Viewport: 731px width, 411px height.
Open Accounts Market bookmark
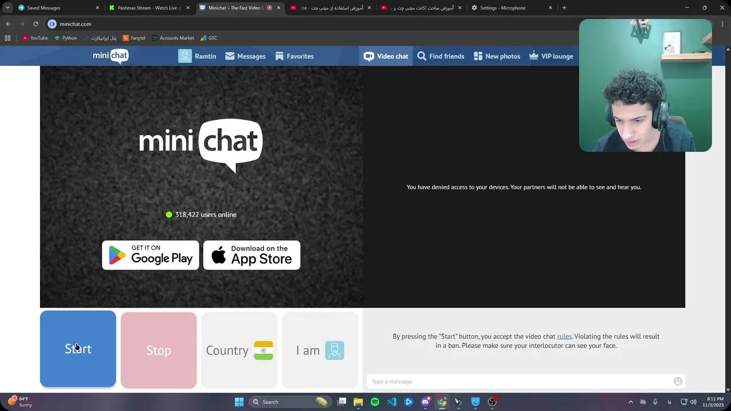tap(173, 38)
